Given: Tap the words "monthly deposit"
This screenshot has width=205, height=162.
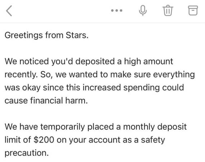Looking at the screenshot, I should coord(155,127).
